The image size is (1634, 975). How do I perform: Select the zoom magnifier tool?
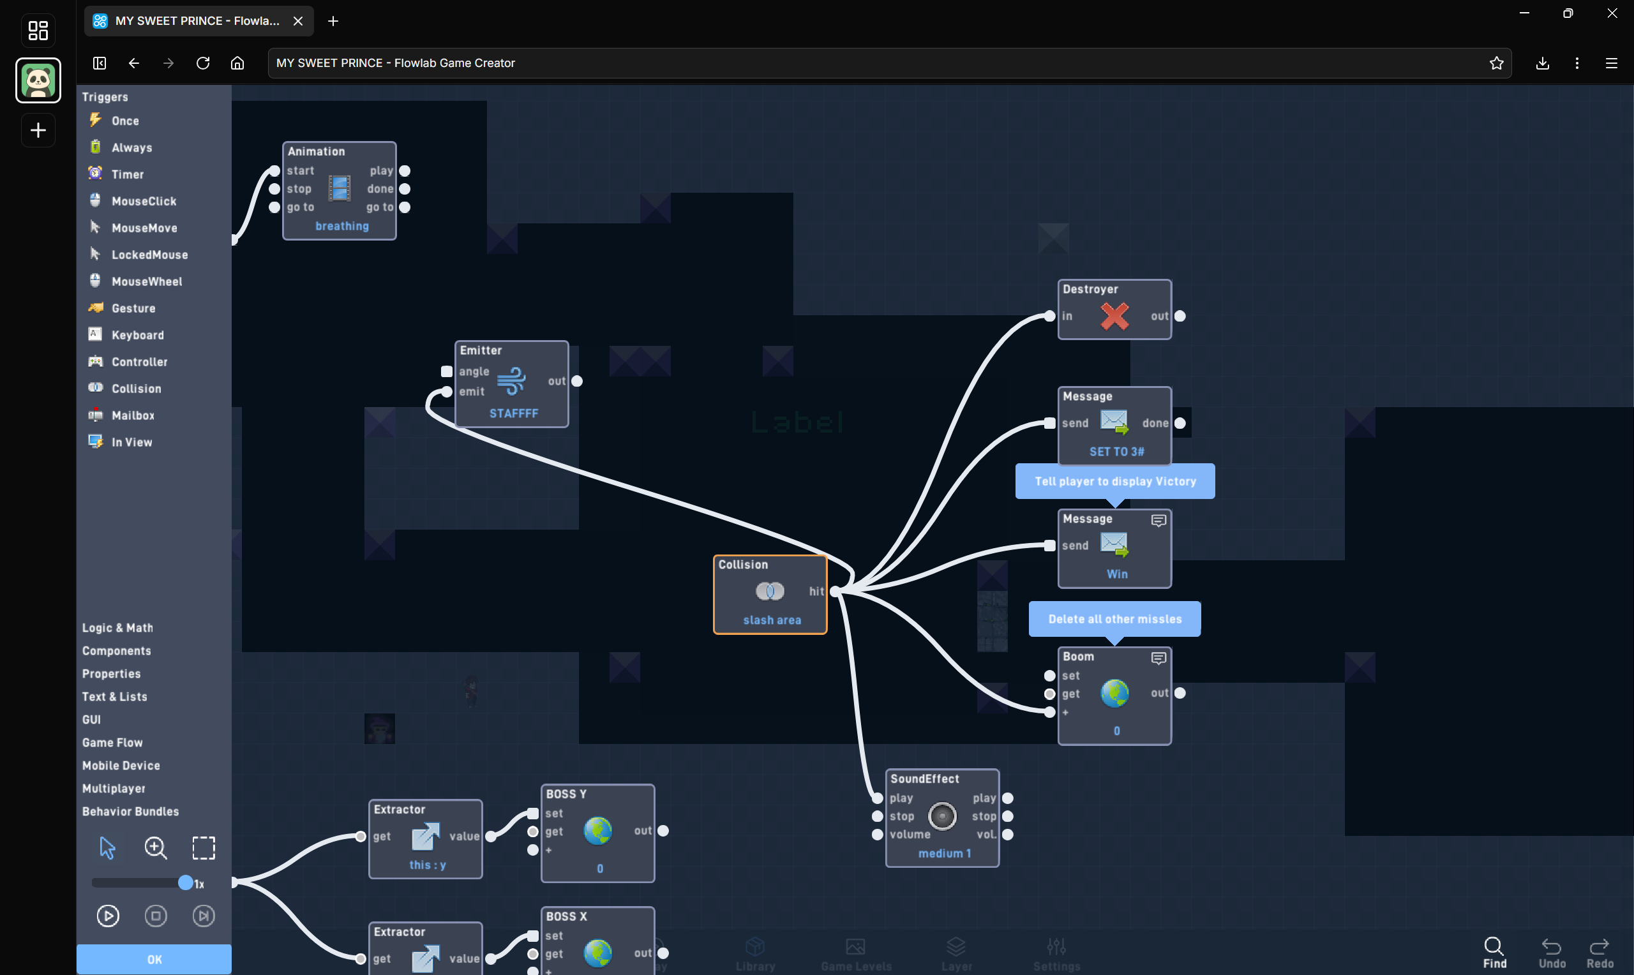point(156,847)
